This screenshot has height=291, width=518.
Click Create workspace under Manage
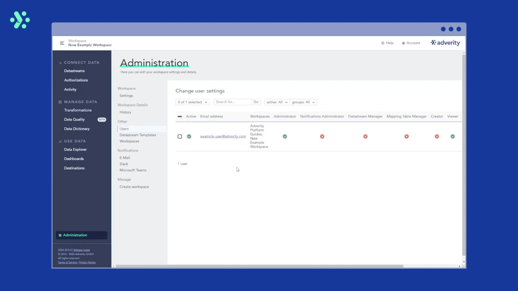[134, 187]
